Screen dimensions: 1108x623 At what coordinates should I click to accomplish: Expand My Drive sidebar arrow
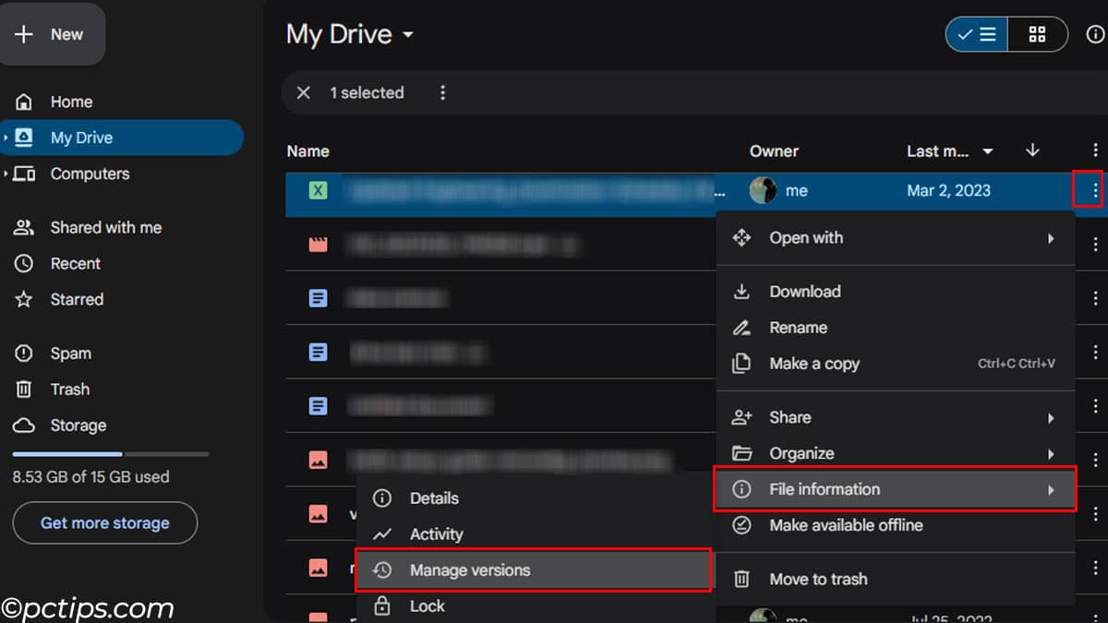click(6, 138)
